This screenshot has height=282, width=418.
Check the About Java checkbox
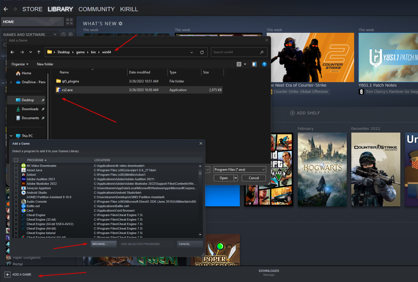click(x=16, y=170)
